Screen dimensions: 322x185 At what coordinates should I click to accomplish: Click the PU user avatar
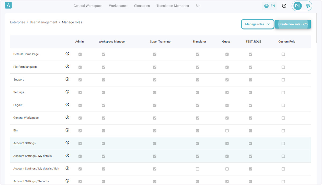[297, 6]
